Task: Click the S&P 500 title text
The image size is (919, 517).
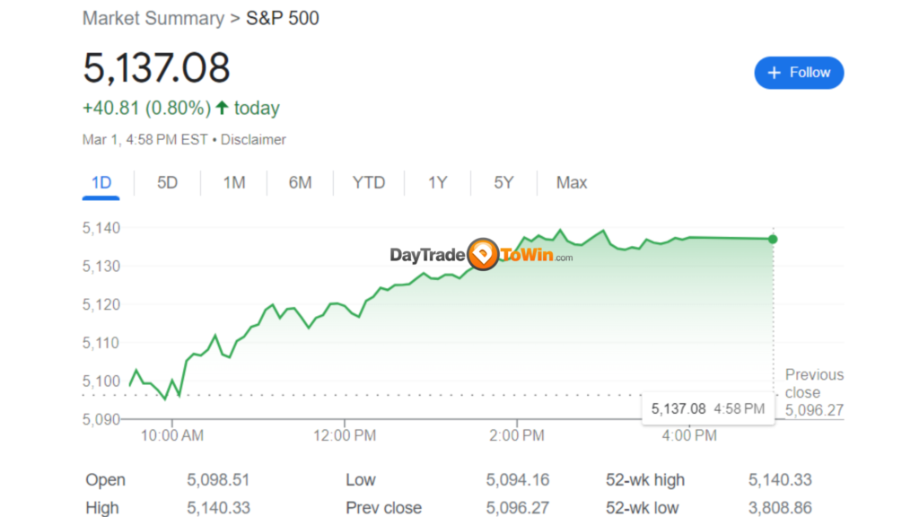Action: [x=283, y=18]
